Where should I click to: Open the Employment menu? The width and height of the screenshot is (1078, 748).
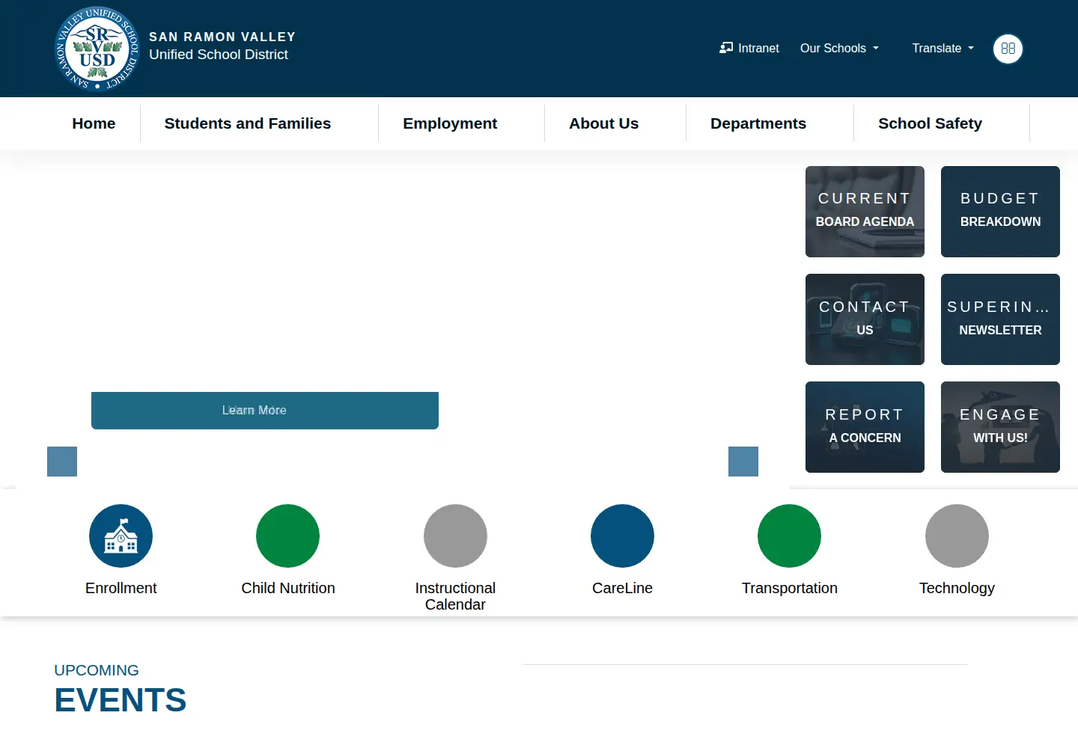(x=450, y=123)
